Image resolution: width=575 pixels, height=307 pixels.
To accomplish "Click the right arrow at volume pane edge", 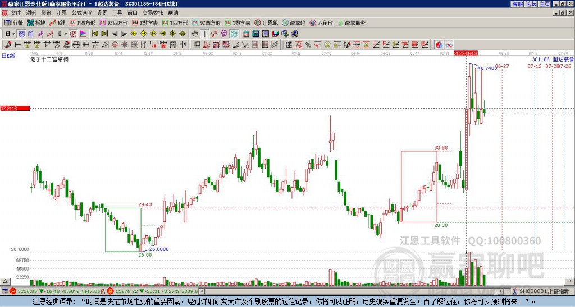I will 569,281.
